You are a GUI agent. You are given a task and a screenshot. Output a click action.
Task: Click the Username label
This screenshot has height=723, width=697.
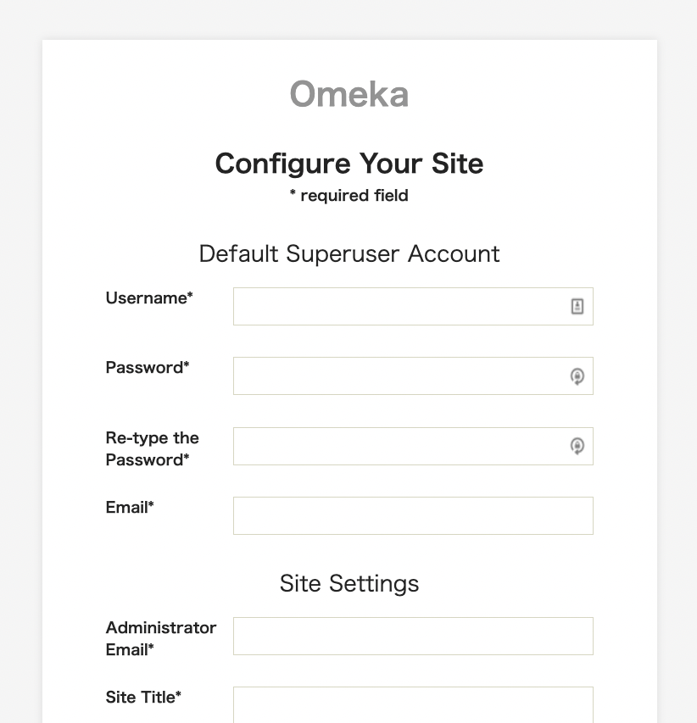pos(148,298)
